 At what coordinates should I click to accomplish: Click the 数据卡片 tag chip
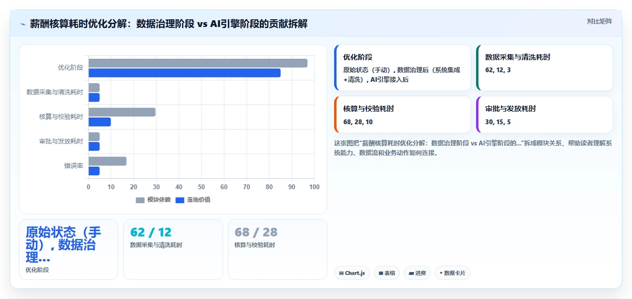click(x=452, y=273)
